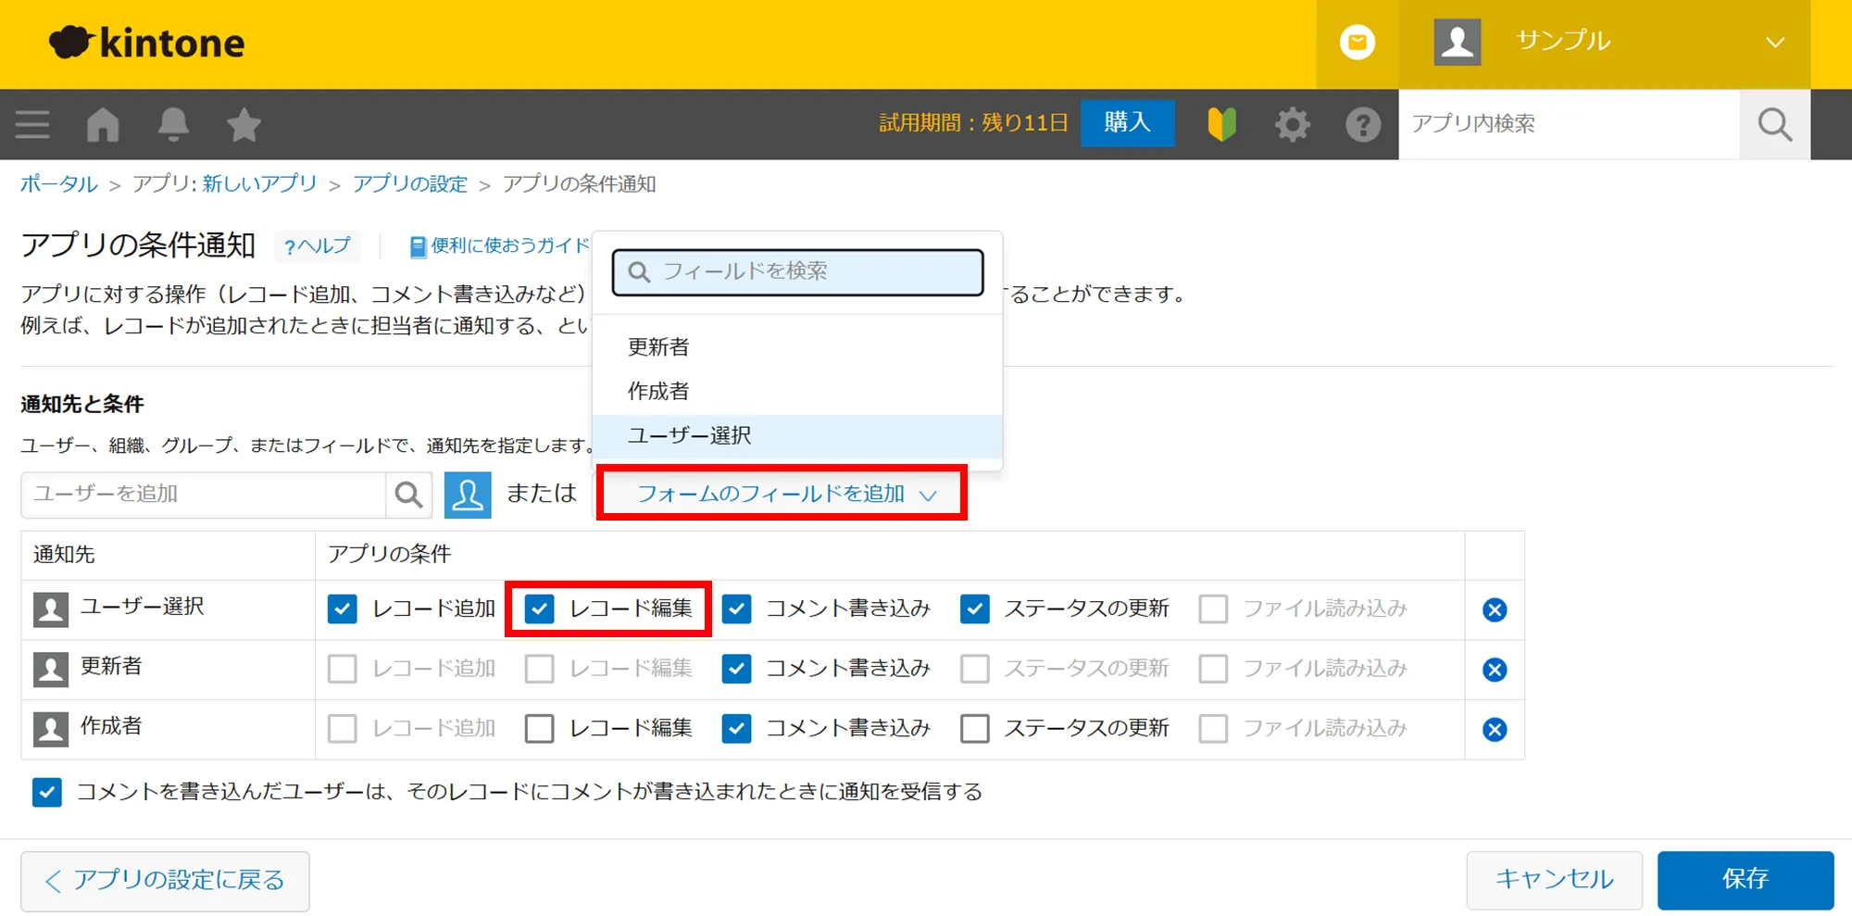Screen dimensions: 1852x916
Task: Click the yellow mail notification icon
Action: (x=1357, y=43)
